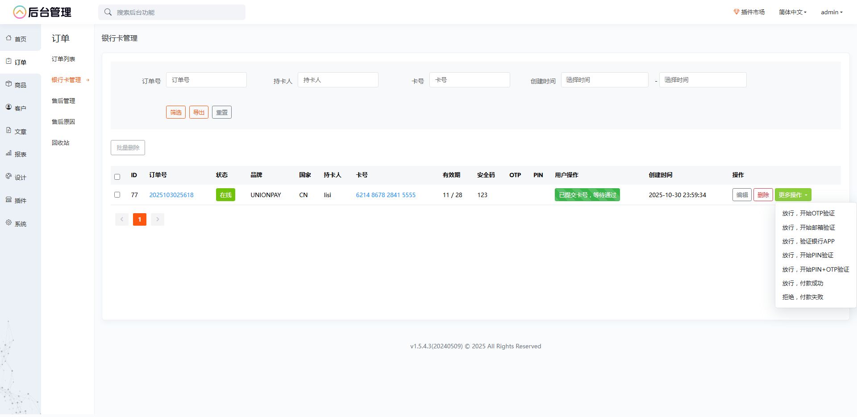Click the search magnifier icon
Image resolution: width=857 pixels, height=417 pixels.
108,12
